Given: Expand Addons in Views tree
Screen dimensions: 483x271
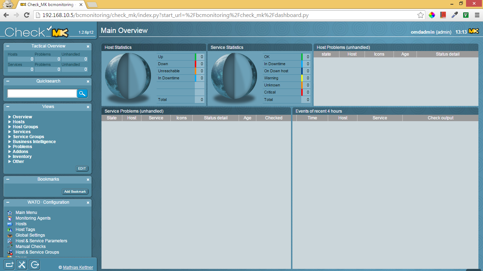Looking at the screenshot, I should pos(10,152).
